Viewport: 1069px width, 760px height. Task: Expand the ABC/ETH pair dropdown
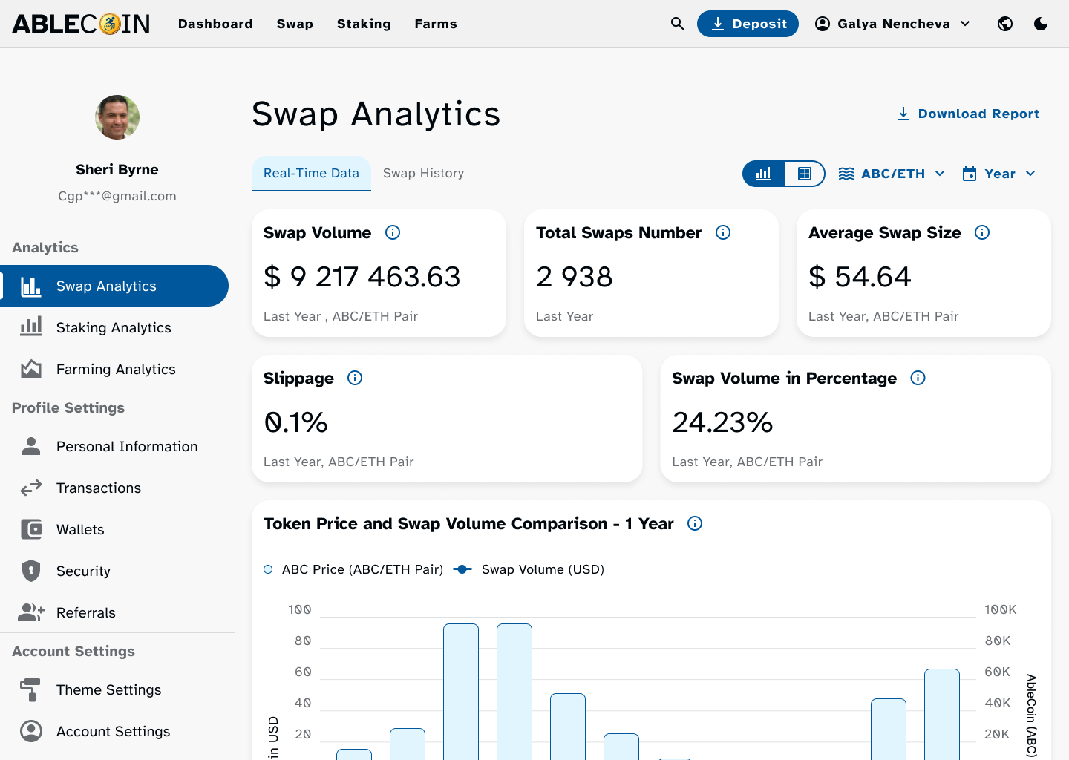(x=892, y=174)
